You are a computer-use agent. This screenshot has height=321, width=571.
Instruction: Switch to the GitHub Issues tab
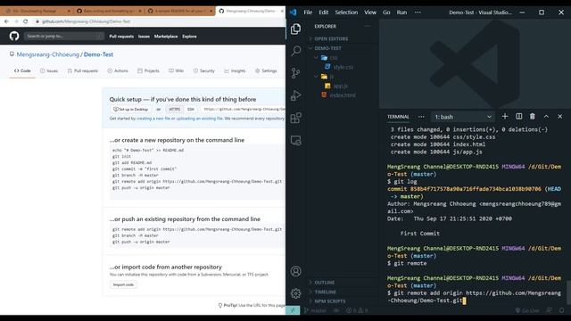tap(49, 70)
